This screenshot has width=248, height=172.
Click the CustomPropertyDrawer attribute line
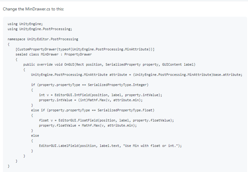[x=85, y=49]
